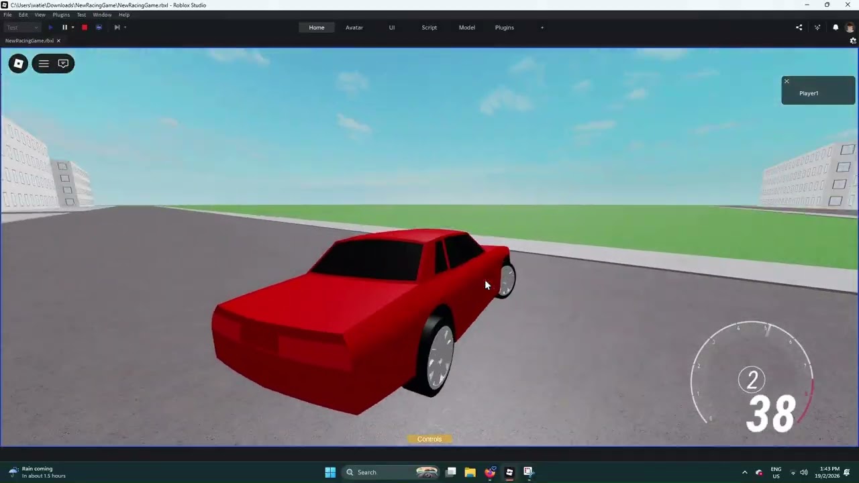This screenshot has width=859, height=483.
Task: Click Player1 in the player list
Action: pos(809,93)
